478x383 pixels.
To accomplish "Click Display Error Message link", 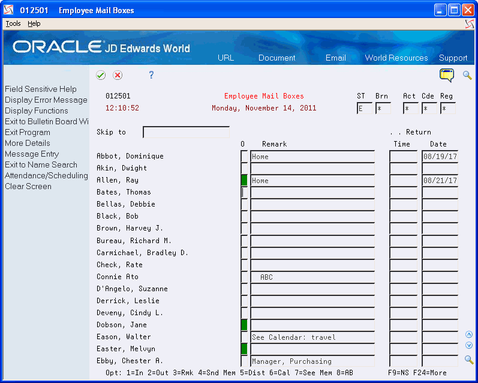I will point(46,100).
